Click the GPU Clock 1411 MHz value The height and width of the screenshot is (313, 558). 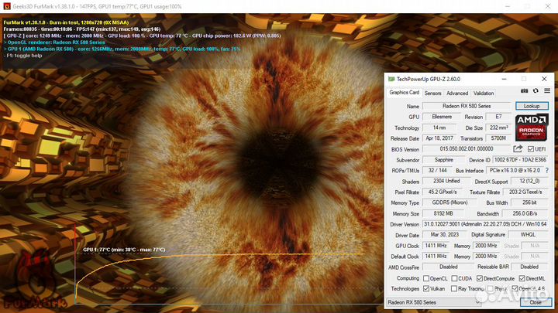(x=436, y=246)
